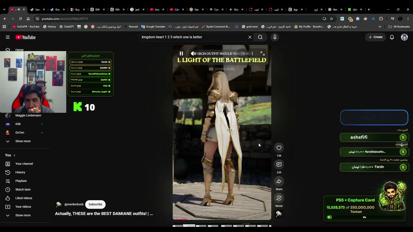Start voice search with the microphone
The height and width of the screenshot is (232, 413).
coord(275,37)
